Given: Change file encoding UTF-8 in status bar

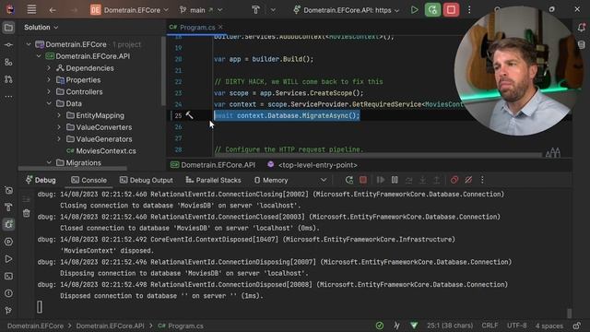Looking at the screenshot, I should [516, 326].
